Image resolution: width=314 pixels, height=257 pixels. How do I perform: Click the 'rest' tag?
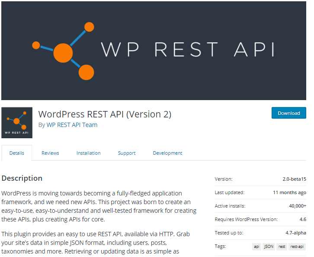pos(282,247)
